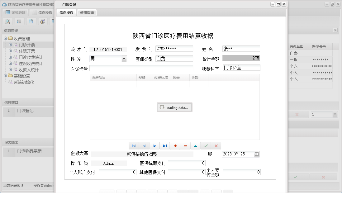
Task: Collapse the panel using the top-right chevron
Action: (x=335, y=30)
